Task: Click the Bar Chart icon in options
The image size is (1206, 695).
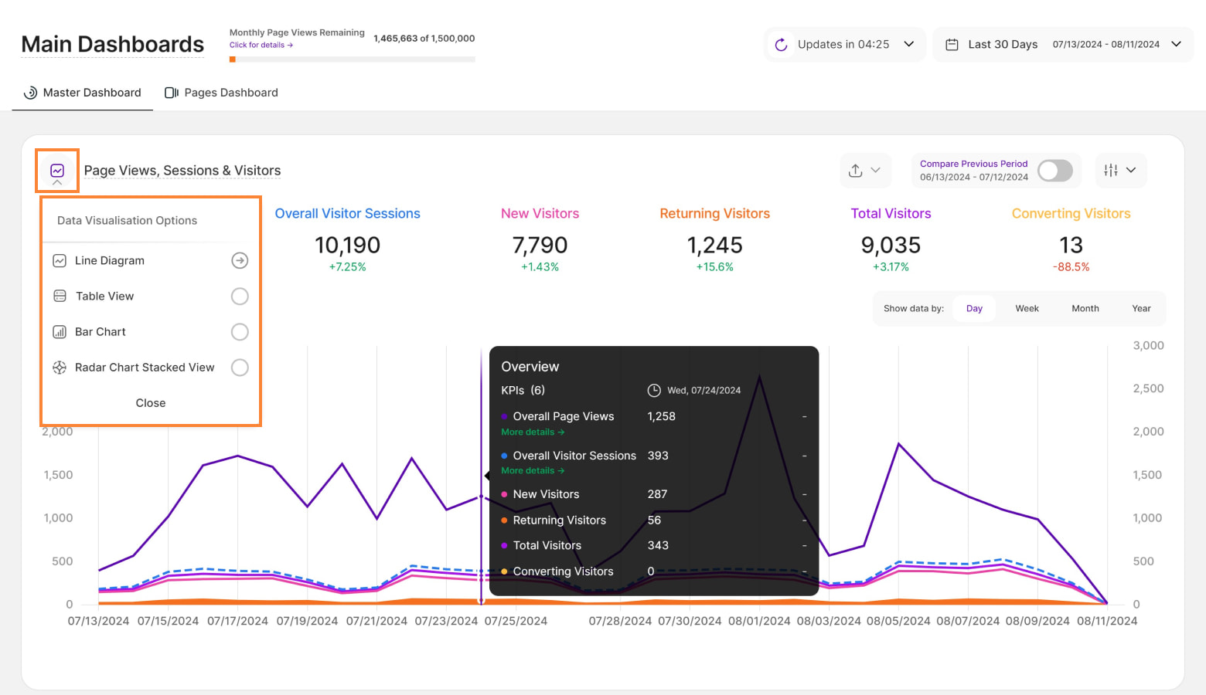Action: click(x=60, y=332)
